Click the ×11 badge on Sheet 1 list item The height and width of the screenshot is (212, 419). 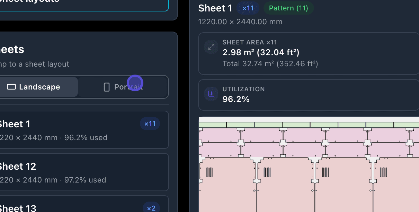click(x=150, y=124)
